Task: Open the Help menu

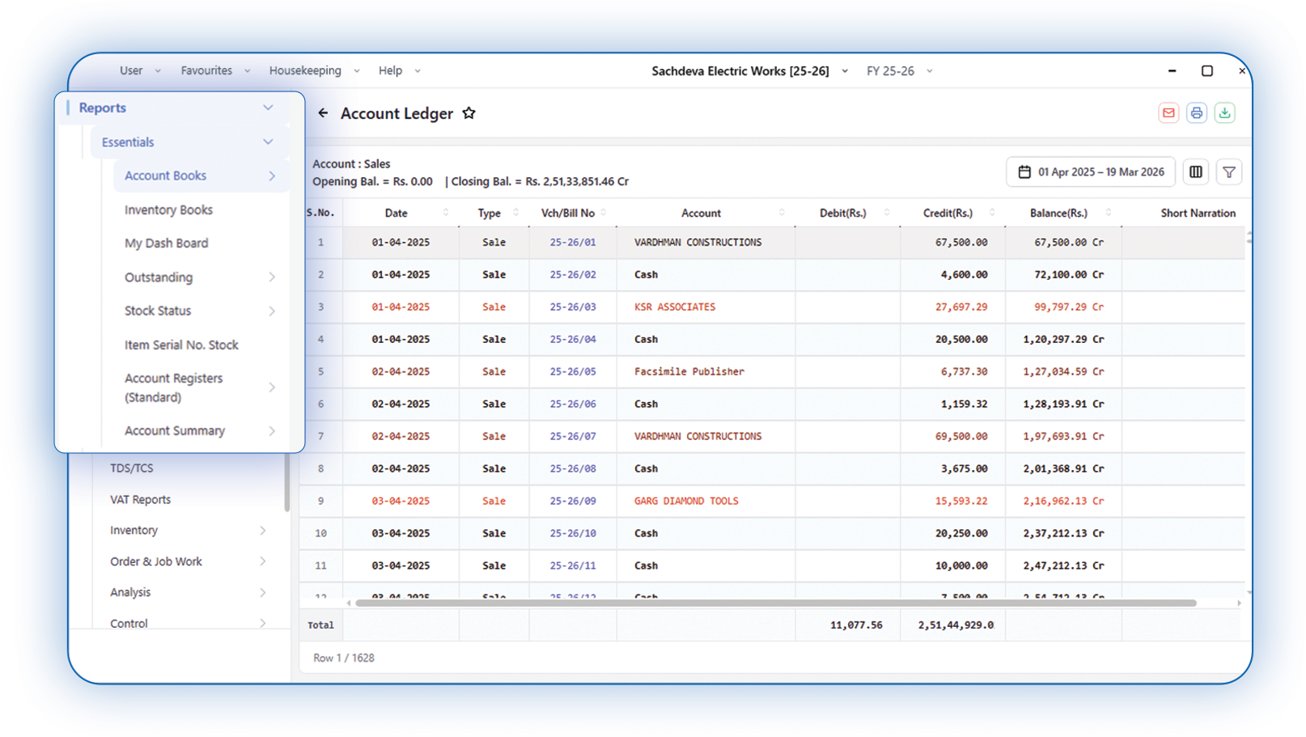Action: click(399, 71)
